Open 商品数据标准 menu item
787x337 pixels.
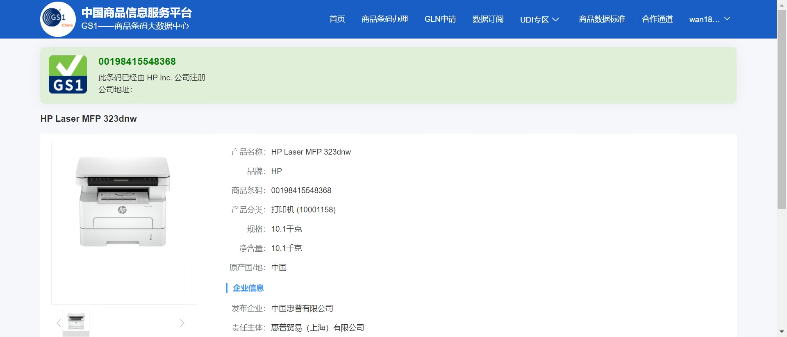[x=602, y=19]
